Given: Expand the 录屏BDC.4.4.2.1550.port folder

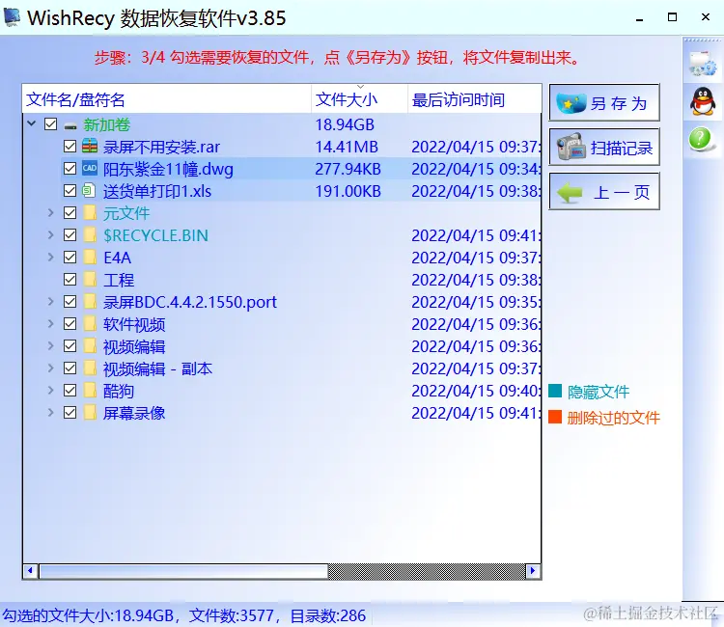Looking at the screenshot, I should [x=51, y=301].
